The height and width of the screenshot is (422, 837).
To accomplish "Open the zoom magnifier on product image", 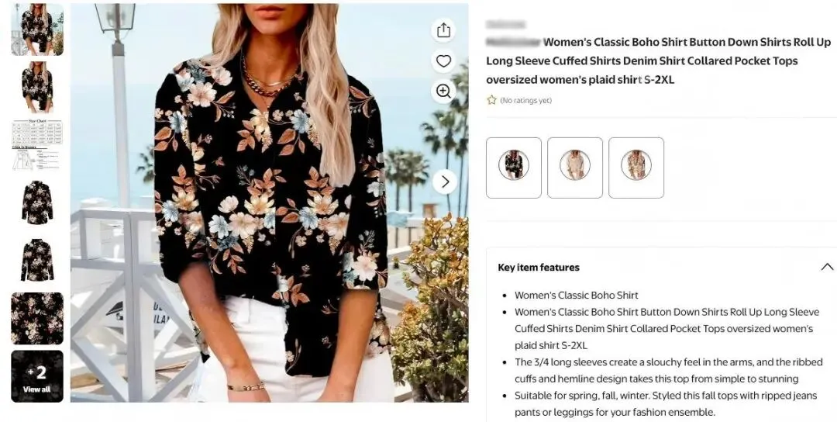I will point(443,92).
